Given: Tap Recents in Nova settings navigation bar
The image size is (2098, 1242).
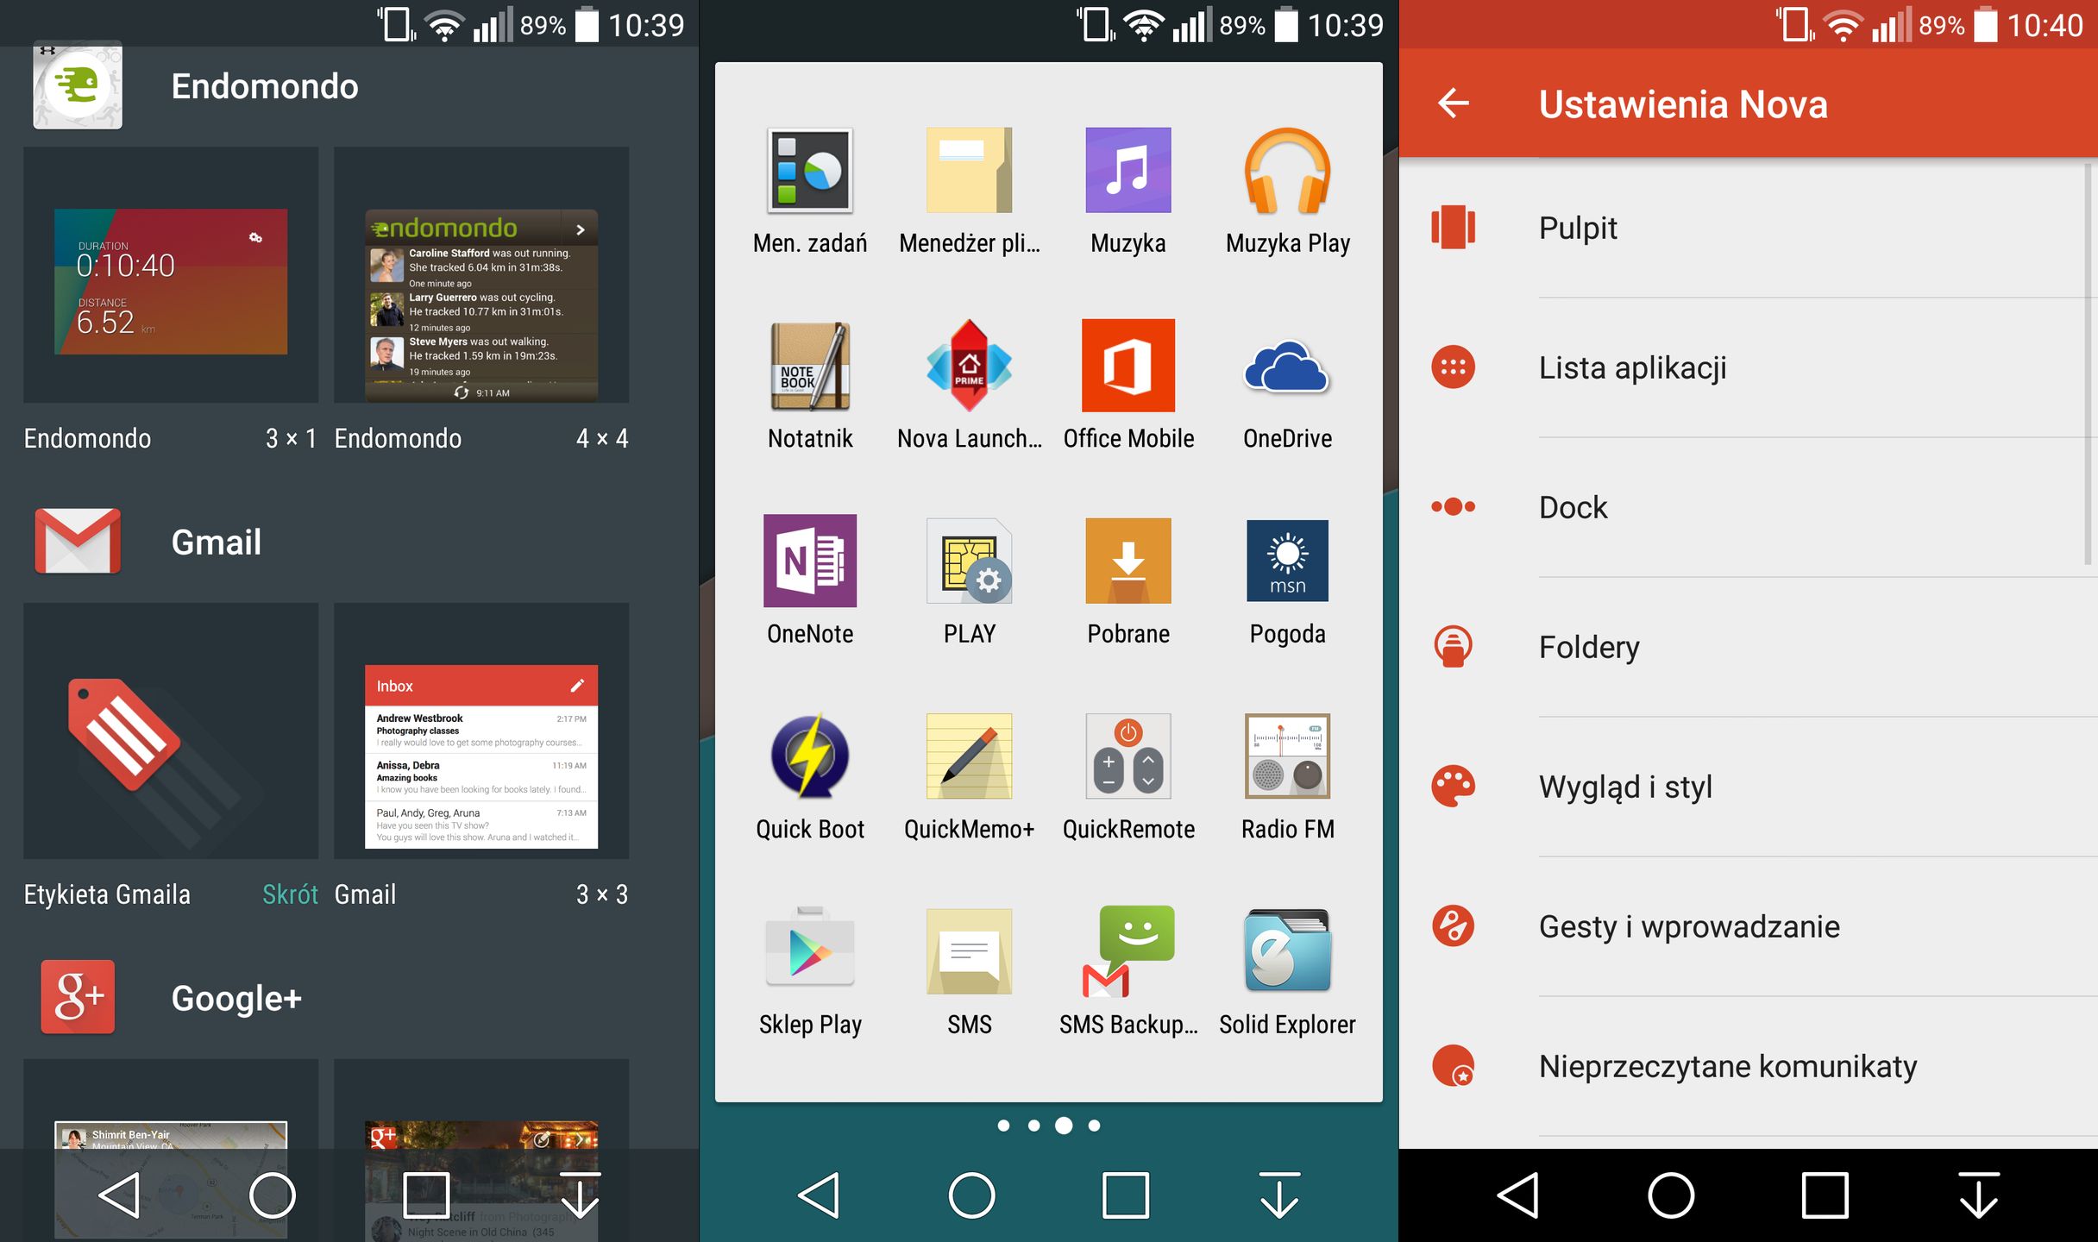Looking at the screenshot, I should click(x=1825, y=1195).
